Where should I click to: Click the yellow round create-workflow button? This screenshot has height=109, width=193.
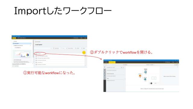point(84,52)
